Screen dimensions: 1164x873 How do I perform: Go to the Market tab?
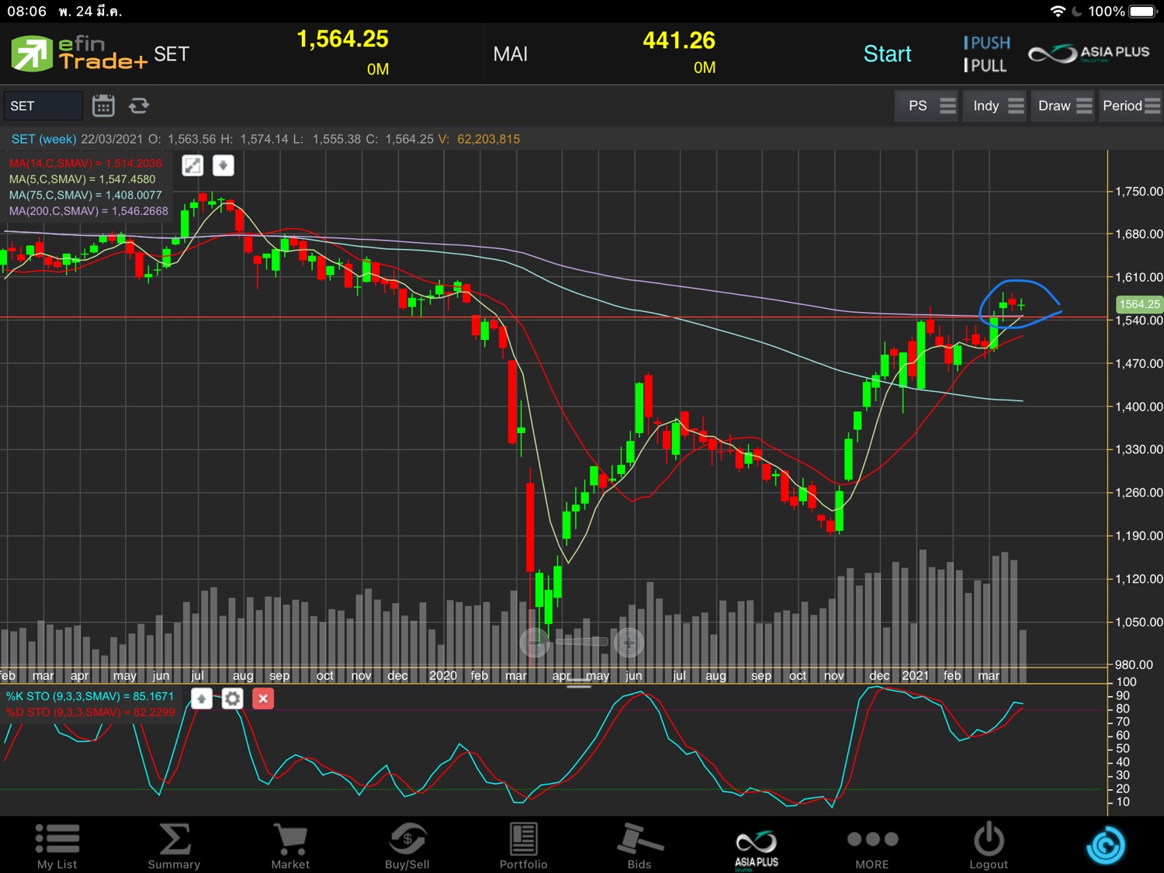point(290,846)
